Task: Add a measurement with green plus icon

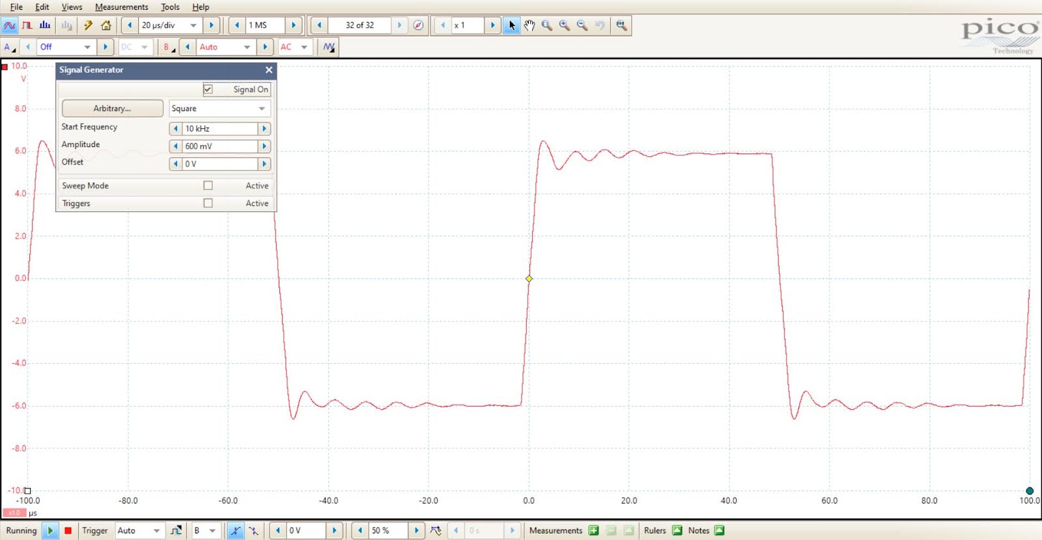Action: [593, 530]
